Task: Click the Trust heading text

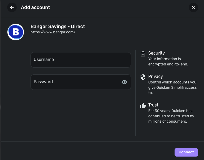Action: coord(153,105)
